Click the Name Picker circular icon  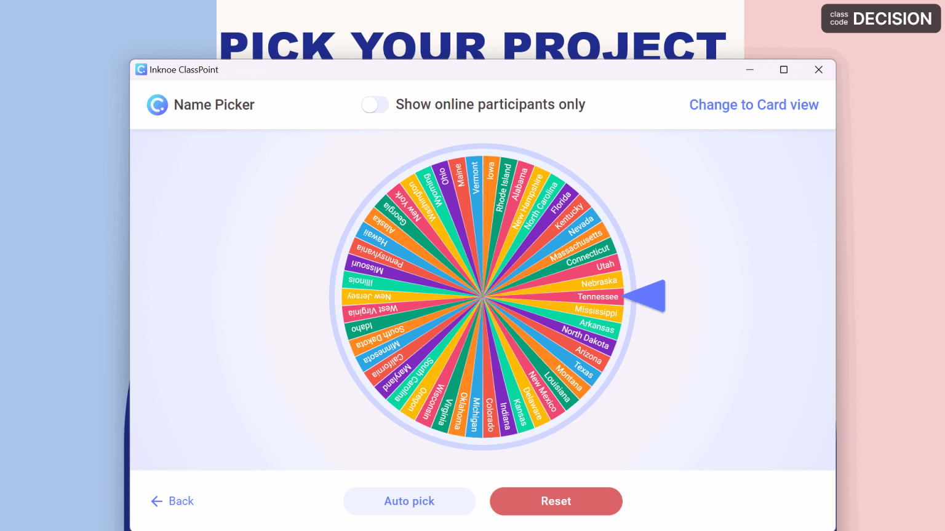[x=157, y=104]
